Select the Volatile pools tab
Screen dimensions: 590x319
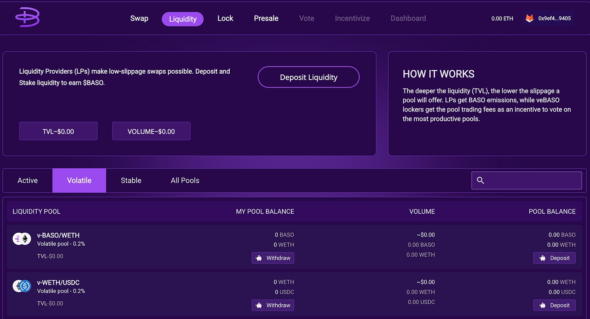tap(79, 181)
